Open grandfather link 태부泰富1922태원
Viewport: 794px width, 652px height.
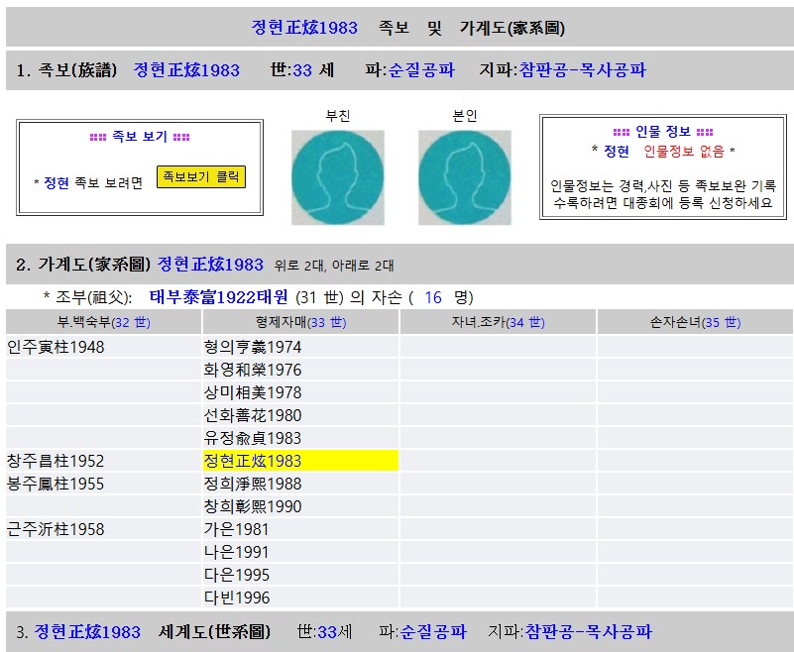coord(218,296)
